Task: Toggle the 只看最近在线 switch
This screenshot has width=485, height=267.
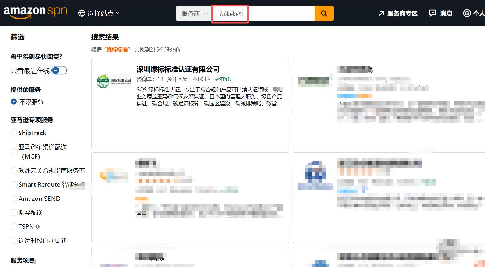Action: pyautogui.click(x=59, y=70)
